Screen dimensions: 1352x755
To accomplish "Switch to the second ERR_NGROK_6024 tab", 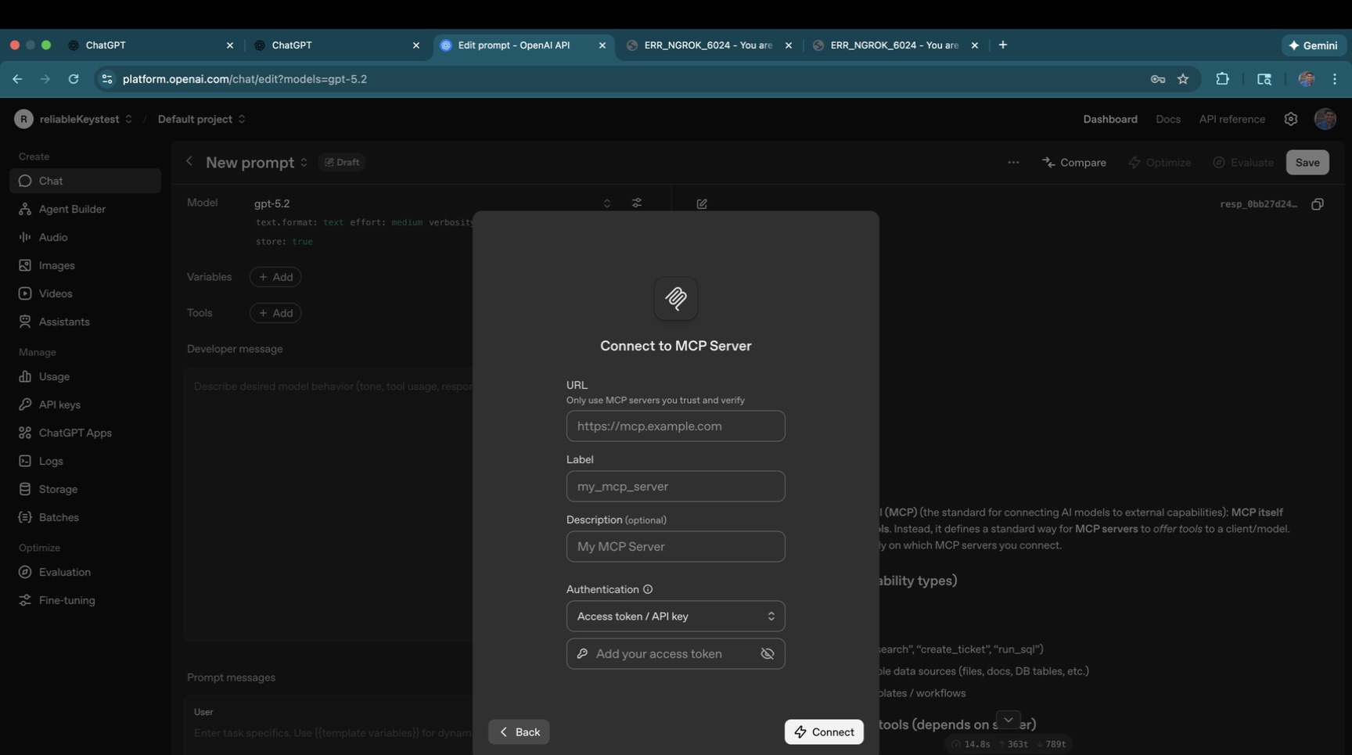I will pos(896,45).
